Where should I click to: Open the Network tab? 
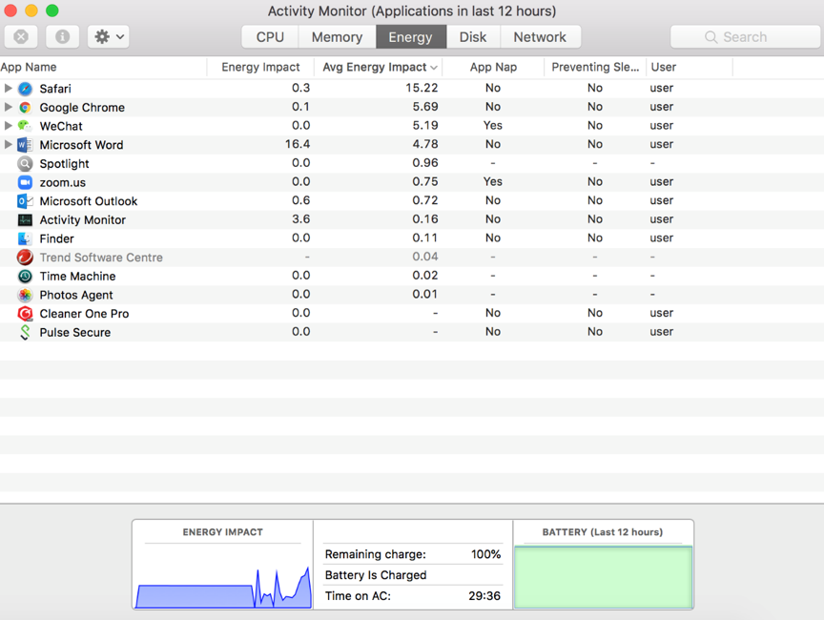click(540, 37)
